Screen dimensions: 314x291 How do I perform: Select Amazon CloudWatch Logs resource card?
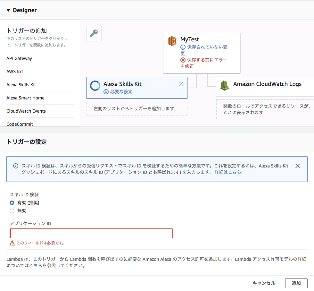pos(265,86)
